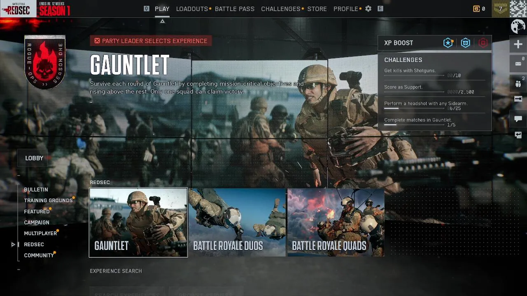527x296 pixels.
Task: Click the Battlefield REDSEC logo
Action: [18, 9]
